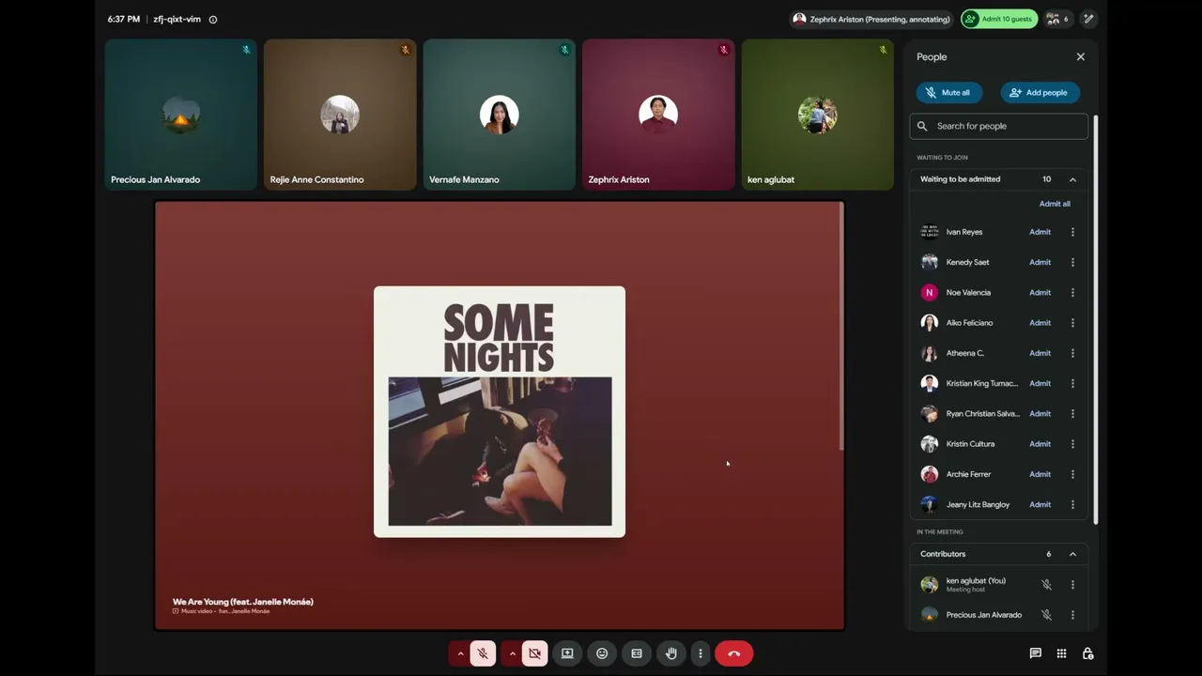Open more options for Kristin Cultura
Screen dimensions: 1202x676
point(1072,444)
